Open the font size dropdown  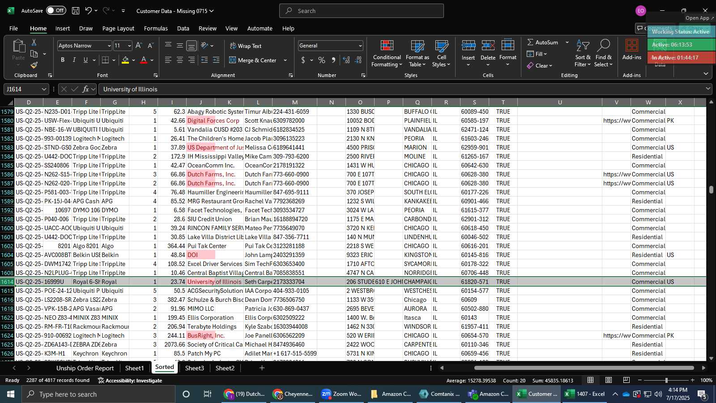tap(129, 46)
